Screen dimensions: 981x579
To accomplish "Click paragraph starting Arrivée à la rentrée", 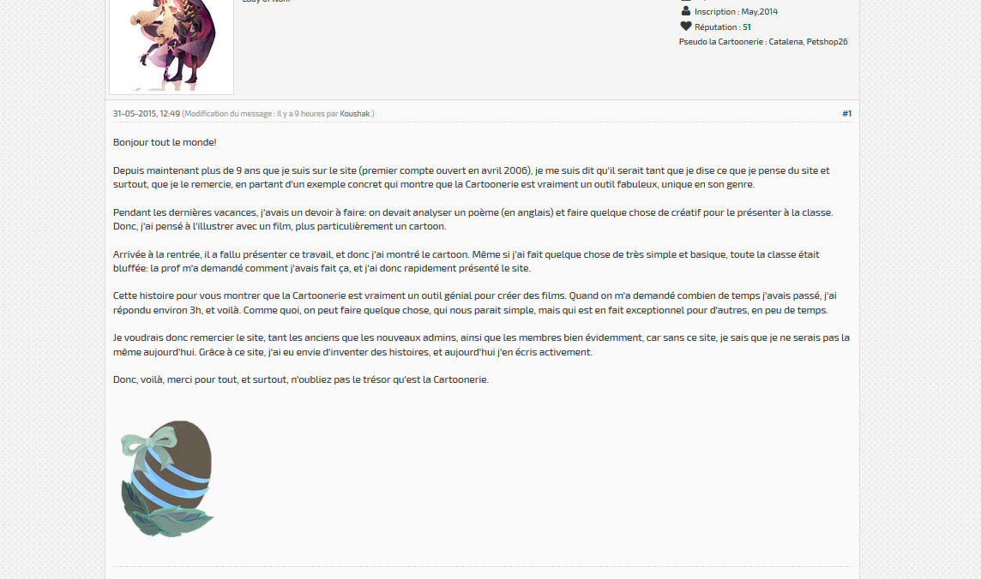I will click(x=466, y=261).
